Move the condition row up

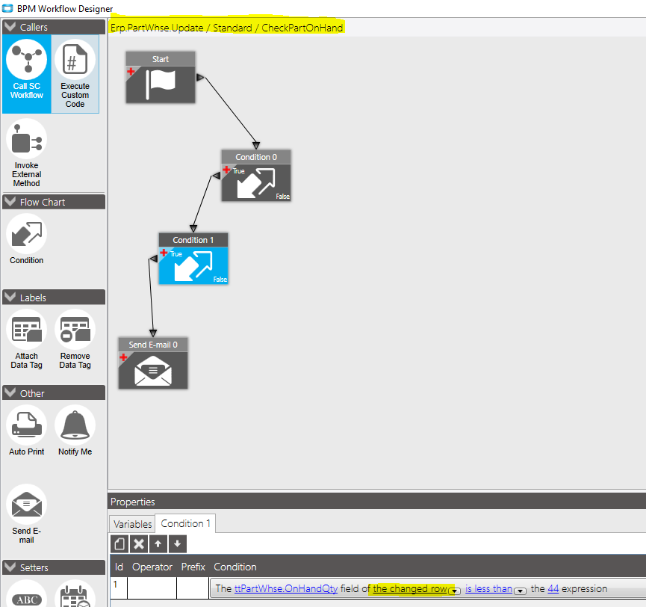click(158, 544)
